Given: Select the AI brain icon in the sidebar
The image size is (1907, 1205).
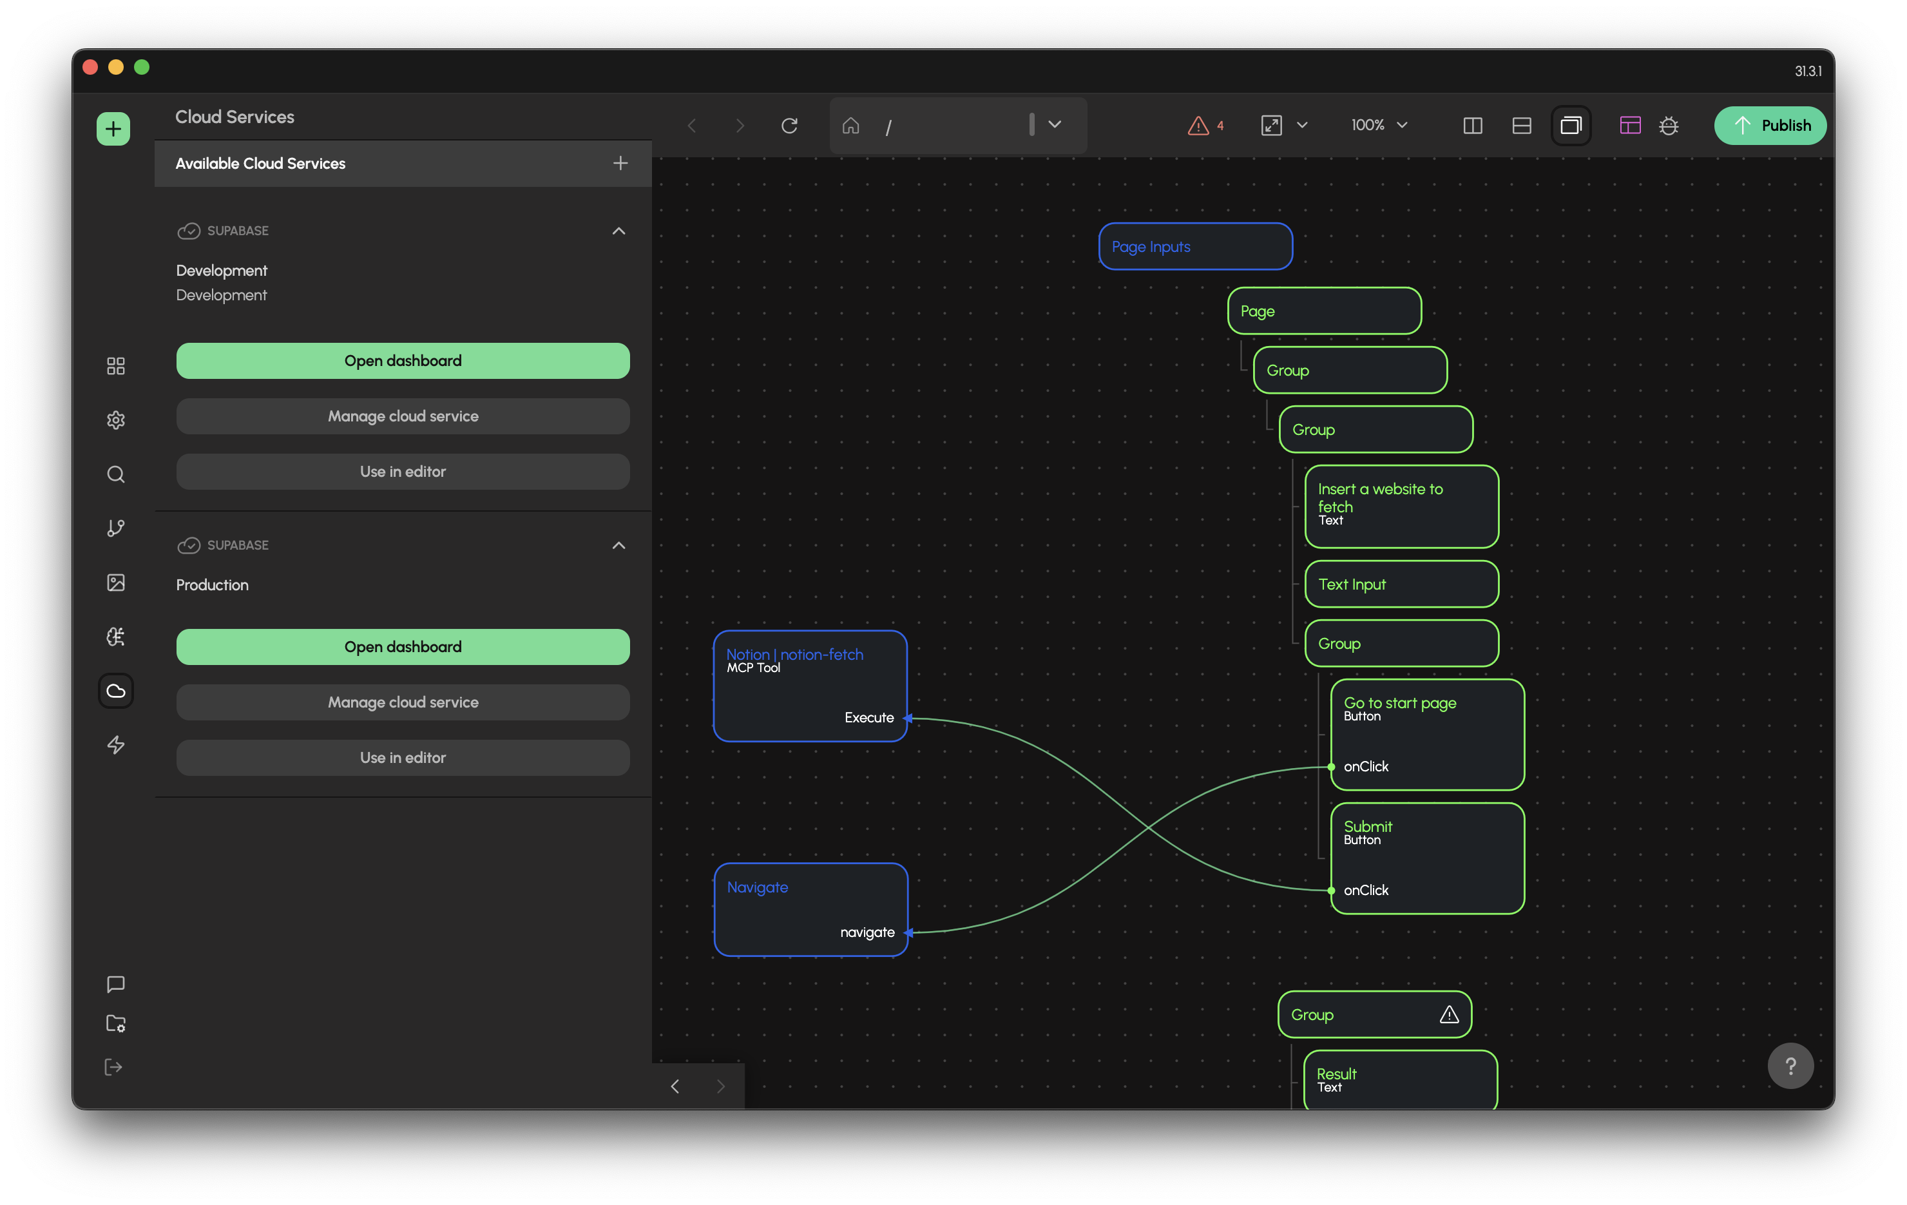Looking at the screenshot, I should tap(115, 636).
